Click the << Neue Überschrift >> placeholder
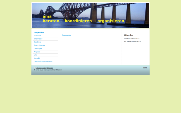The width and height of the screenshot is (181, 113). (132, 38)
